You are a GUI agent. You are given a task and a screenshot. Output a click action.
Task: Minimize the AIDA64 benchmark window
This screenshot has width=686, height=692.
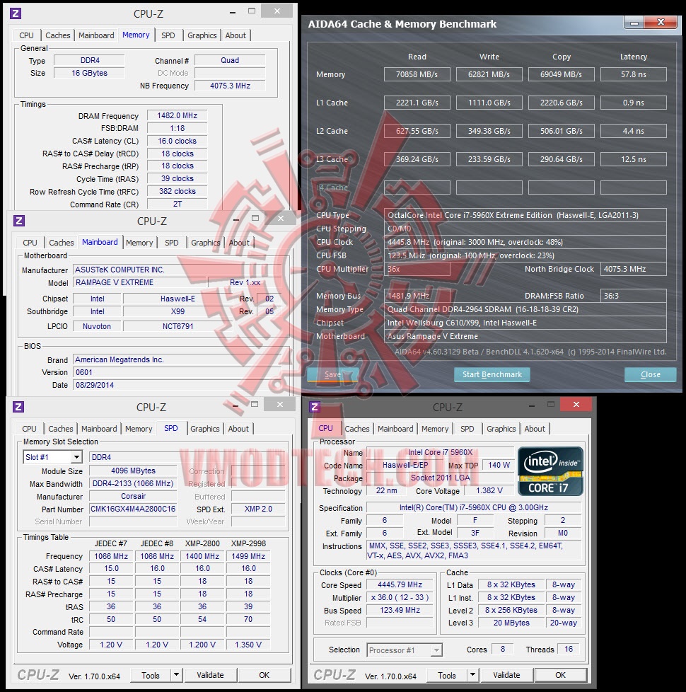(634, 23)
